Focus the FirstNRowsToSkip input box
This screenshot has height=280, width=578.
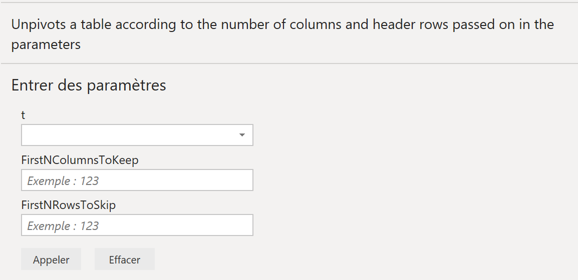point(137,225)
